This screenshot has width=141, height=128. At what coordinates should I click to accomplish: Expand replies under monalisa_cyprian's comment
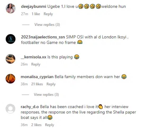pos(46,95)
